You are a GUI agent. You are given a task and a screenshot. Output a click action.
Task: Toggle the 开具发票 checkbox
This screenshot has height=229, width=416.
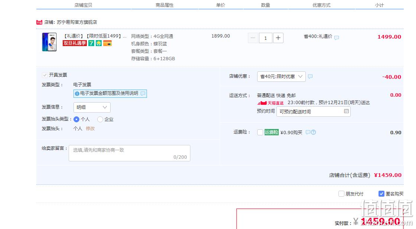pos(45,75)
